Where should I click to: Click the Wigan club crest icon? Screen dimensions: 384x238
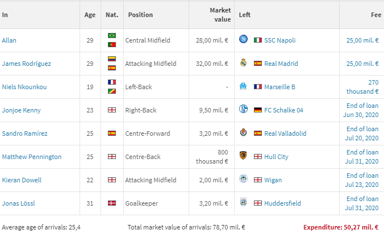243,180
